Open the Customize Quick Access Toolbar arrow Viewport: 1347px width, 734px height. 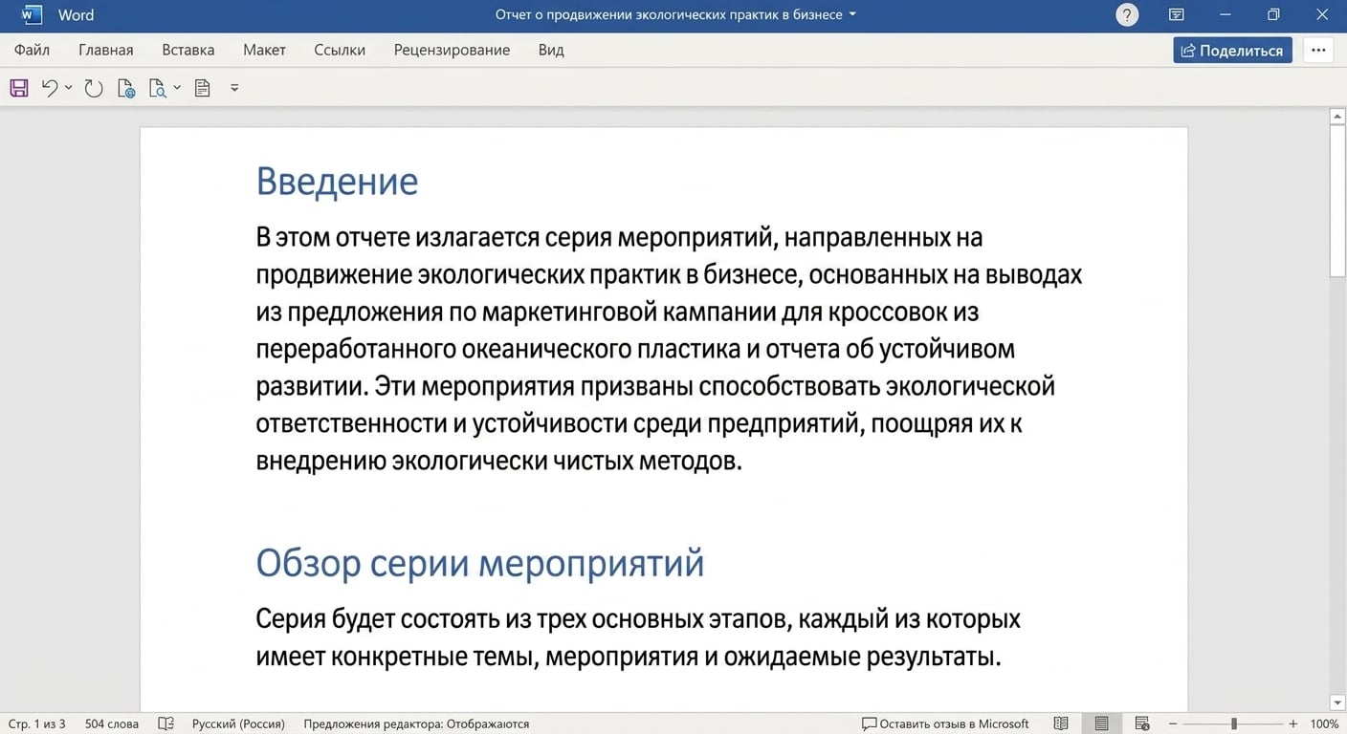tap(234, 88)
